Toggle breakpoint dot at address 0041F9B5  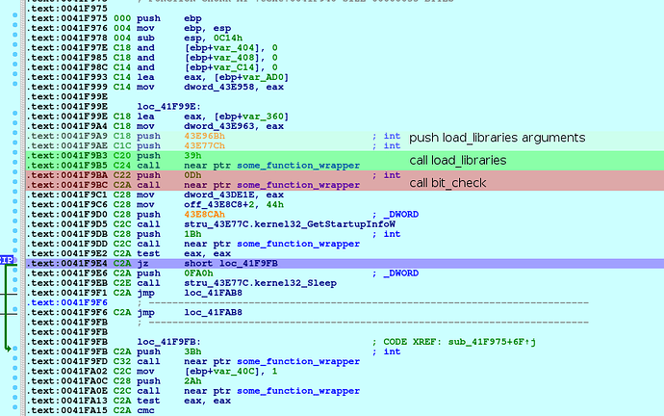pyautogui.click(x=15, y=162)
